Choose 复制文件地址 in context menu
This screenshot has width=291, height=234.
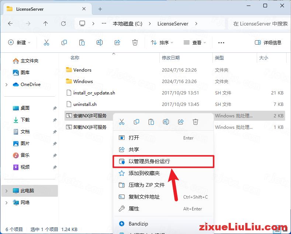click(163, 197)
